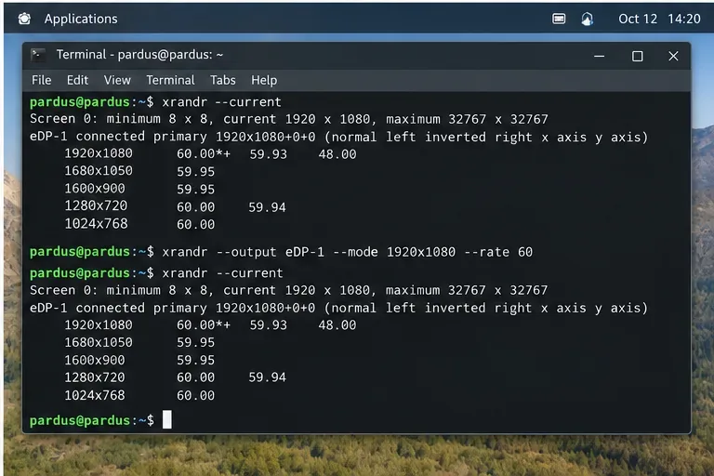This screenshot has width=714, height=476.
Task: Open the File menu
Action: click(x=42, y=80)
